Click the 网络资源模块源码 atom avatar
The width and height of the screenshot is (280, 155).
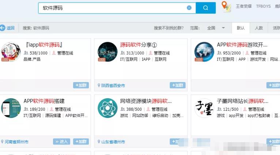coord(107,108)
